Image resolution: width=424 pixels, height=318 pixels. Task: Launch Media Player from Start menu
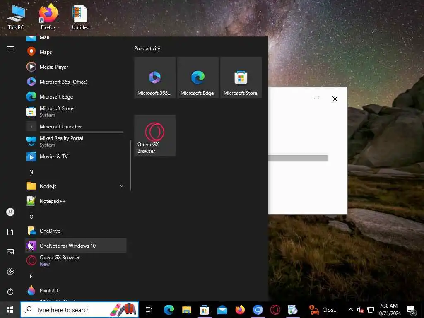[x=75, y=67]
